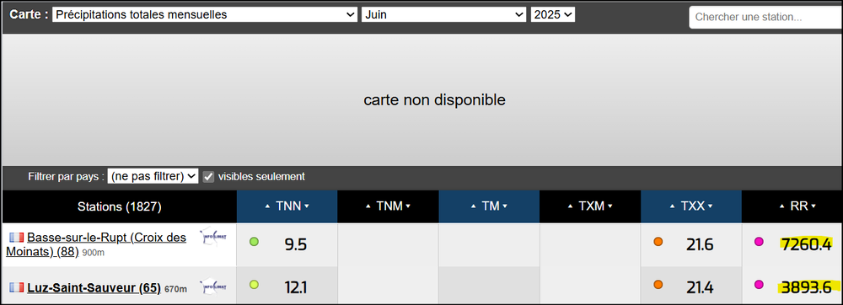The height and width of the screenshot is (305, 843).
Task: Expand the 'Filtrer par pays' dropdown
Action: pos(153,176)
